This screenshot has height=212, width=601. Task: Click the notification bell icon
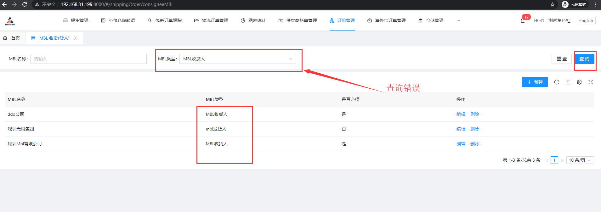pyautogui.click(x=523, y=21)
